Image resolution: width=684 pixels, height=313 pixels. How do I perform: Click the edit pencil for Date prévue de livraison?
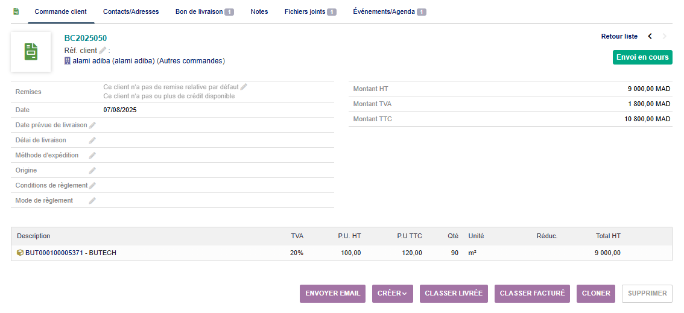[92, 125]
